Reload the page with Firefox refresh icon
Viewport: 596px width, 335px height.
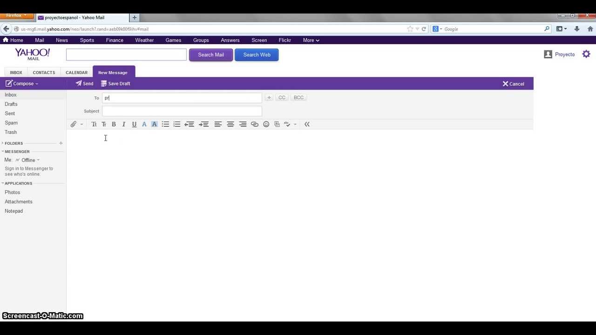click(x=424, y=29)
